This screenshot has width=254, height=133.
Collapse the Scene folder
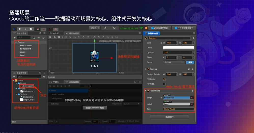tap(16, 83)
